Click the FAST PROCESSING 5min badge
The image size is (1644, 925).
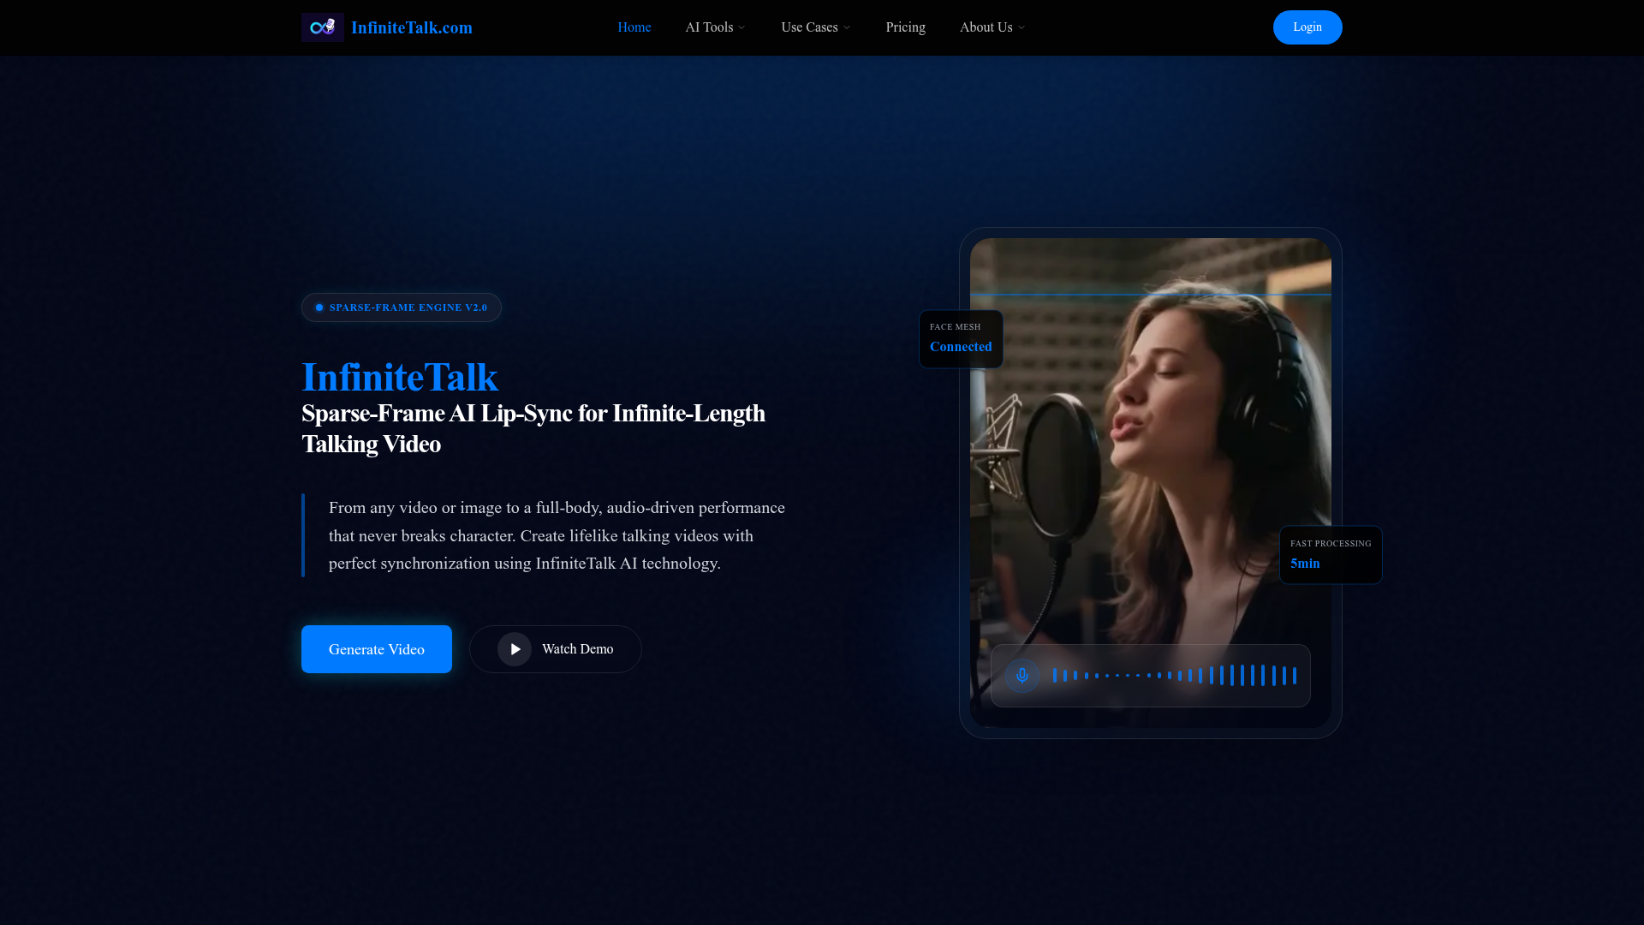(1330, 554)
